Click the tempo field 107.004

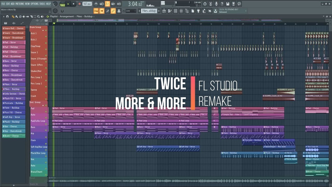click(87, 4)
